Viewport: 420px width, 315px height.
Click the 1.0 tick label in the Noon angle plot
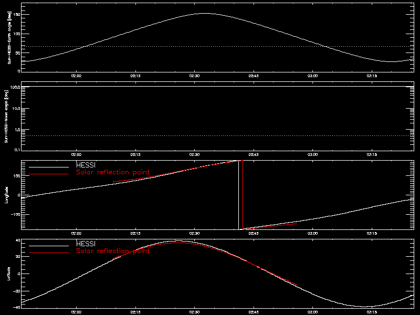17,129
